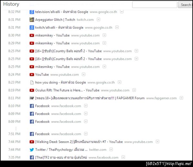Open 8:30 PM mikesmikey - YouTube link
The height and width of the screenshot is (167, 193).
pos(52,35)
